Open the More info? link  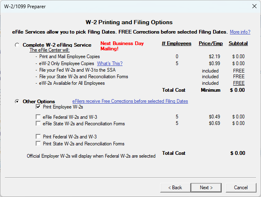click(240, 32)
